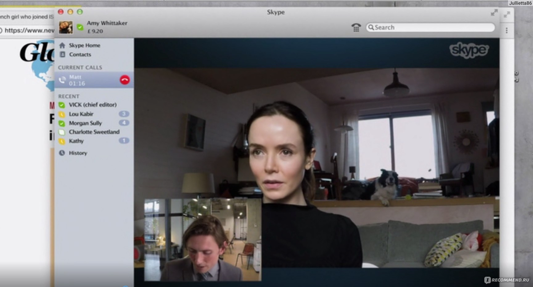Click Amy Whittaker's profile avatar
Screen dimensions: 533x287
point(66,27)
